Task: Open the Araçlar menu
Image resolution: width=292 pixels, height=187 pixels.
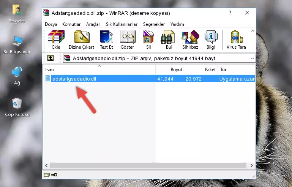Action: (x=93, y=24)
